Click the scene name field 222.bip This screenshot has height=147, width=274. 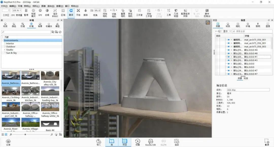(248, 90)
